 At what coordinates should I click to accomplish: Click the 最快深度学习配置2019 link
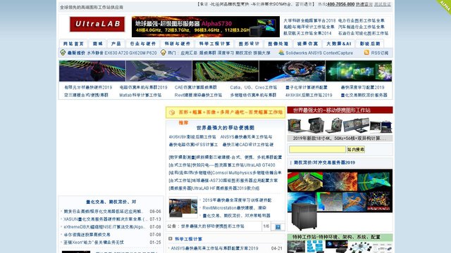[362, 87]
